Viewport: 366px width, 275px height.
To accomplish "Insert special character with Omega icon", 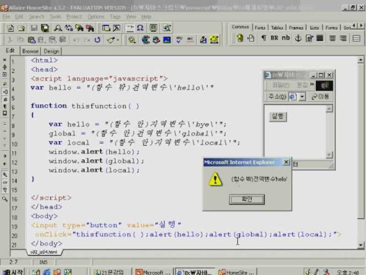I will pos(140,28).
